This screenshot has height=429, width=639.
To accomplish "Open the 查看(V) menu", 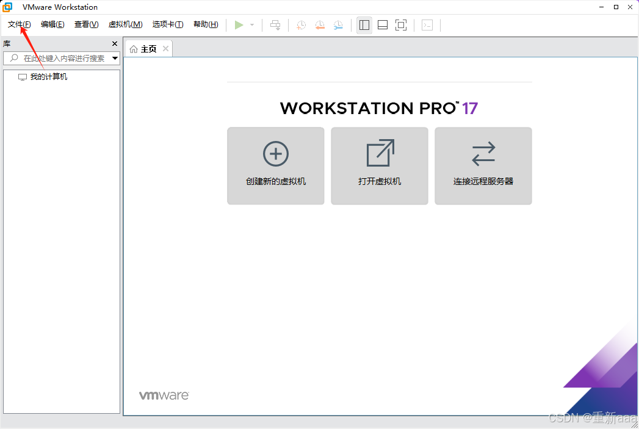I will pos(87,24).
